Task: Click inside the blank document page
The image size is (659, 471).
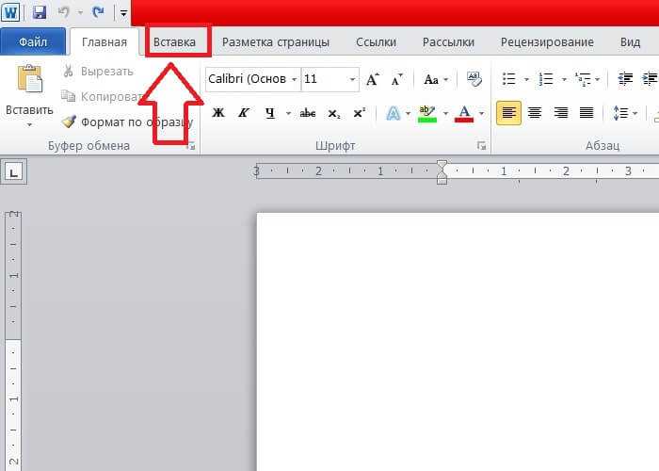Action: (458, 341)
